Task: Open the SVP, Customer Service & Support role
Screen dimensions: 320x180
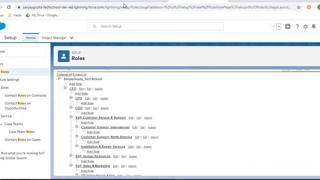Action: [100, 118]
